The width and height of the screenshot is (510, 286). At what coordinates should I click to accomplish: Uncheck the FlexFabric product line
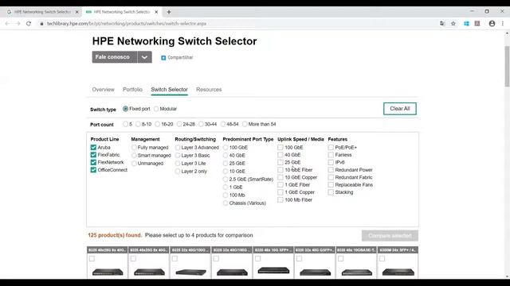[93, 155]
